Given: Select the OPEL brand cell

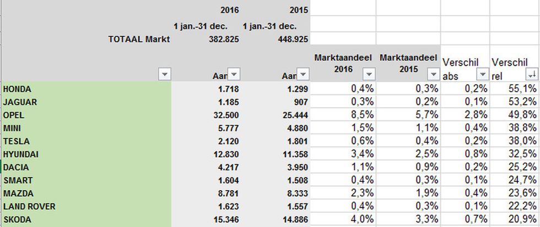Looking at the screenshot, I should tap(87, 115).
